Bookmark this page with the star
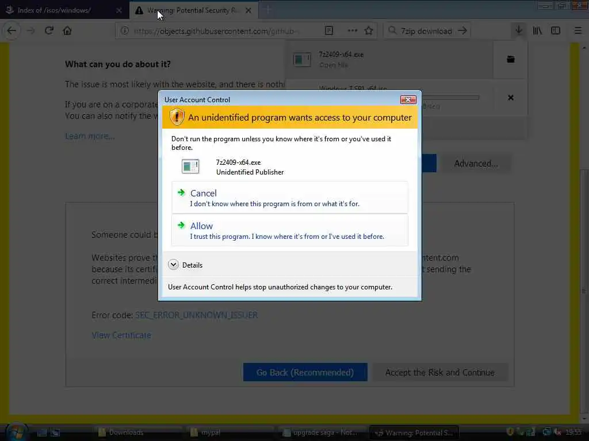This screenshot has width=589, height=441. click(369, 31)
